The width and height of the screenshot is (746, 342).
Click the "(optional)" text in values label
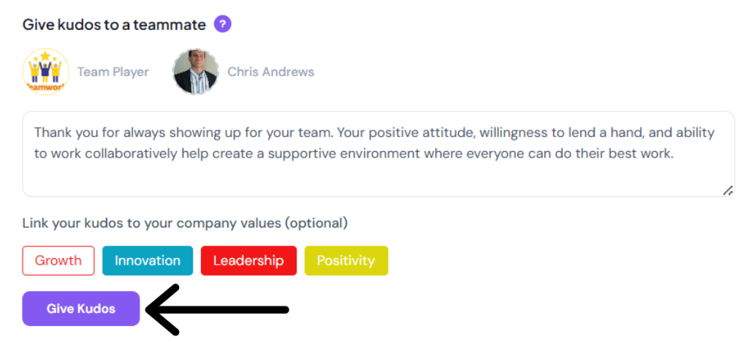click(x=316, y=222)
